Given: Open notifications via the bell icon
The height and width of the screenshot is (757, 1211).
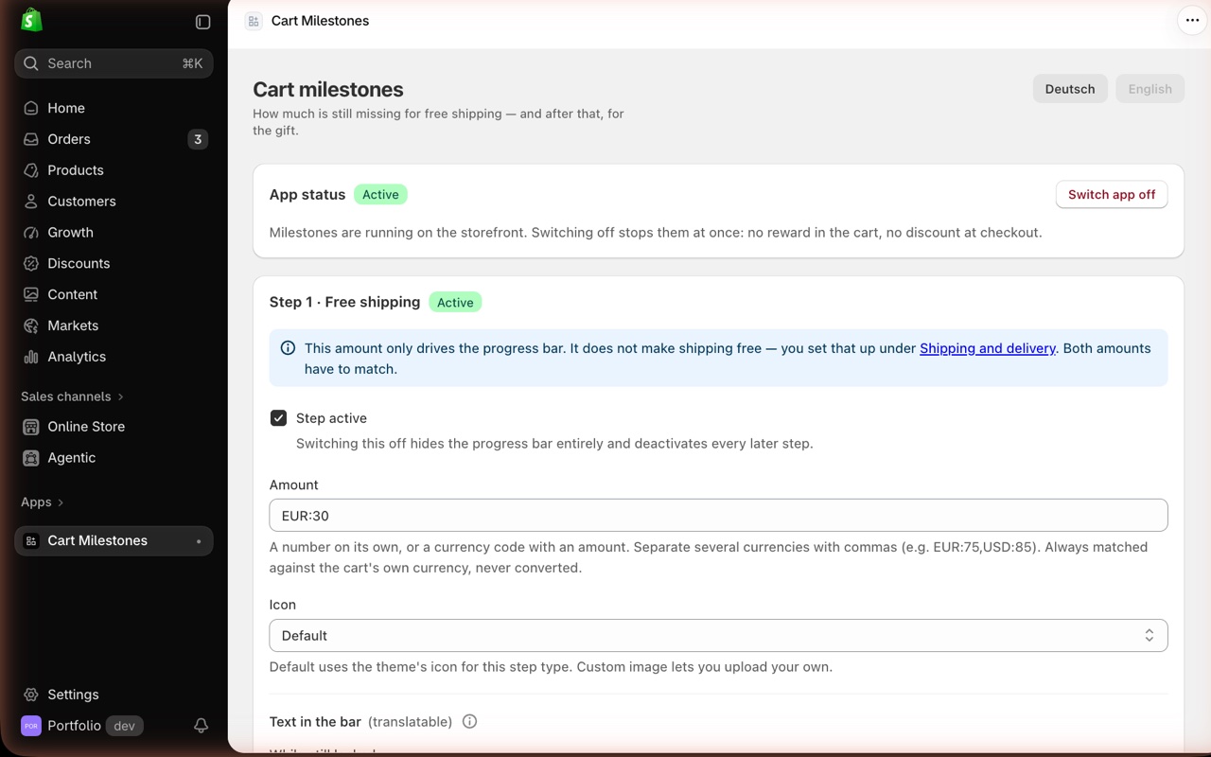Looking at the screenshot, I should click(x=201, y=726).
